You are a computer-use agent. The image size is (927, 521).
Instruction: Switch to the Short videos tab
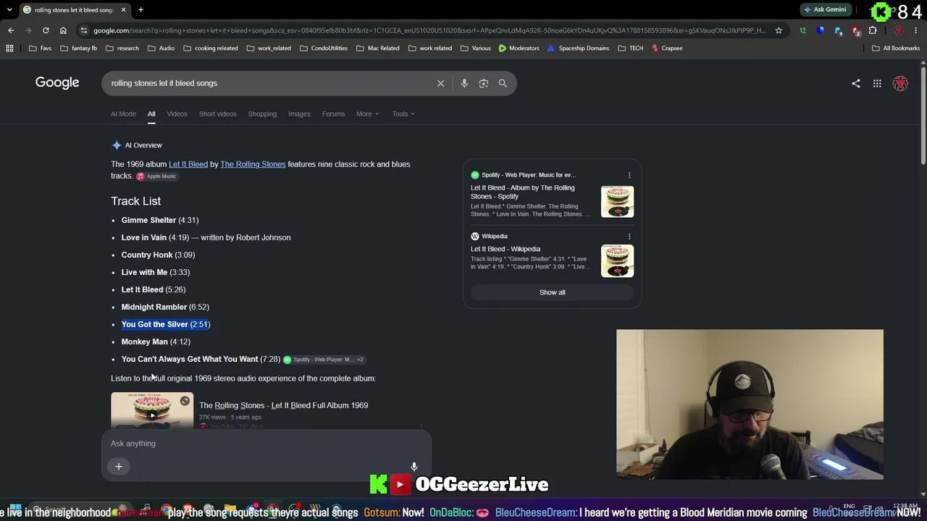(x=217, y=114)
